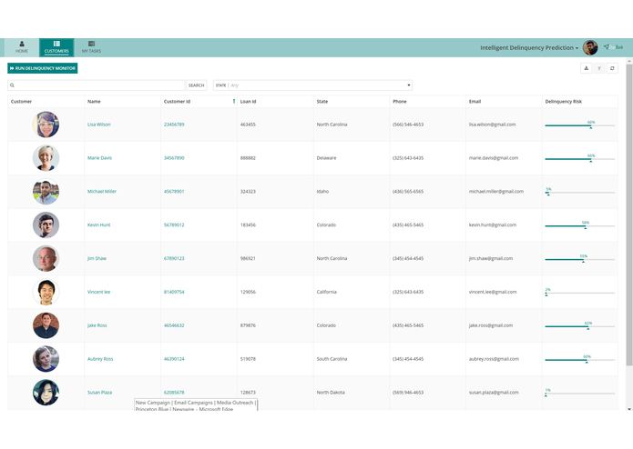
Task: Click the Delinquency Risk column header
Action: tap(563, 102)
